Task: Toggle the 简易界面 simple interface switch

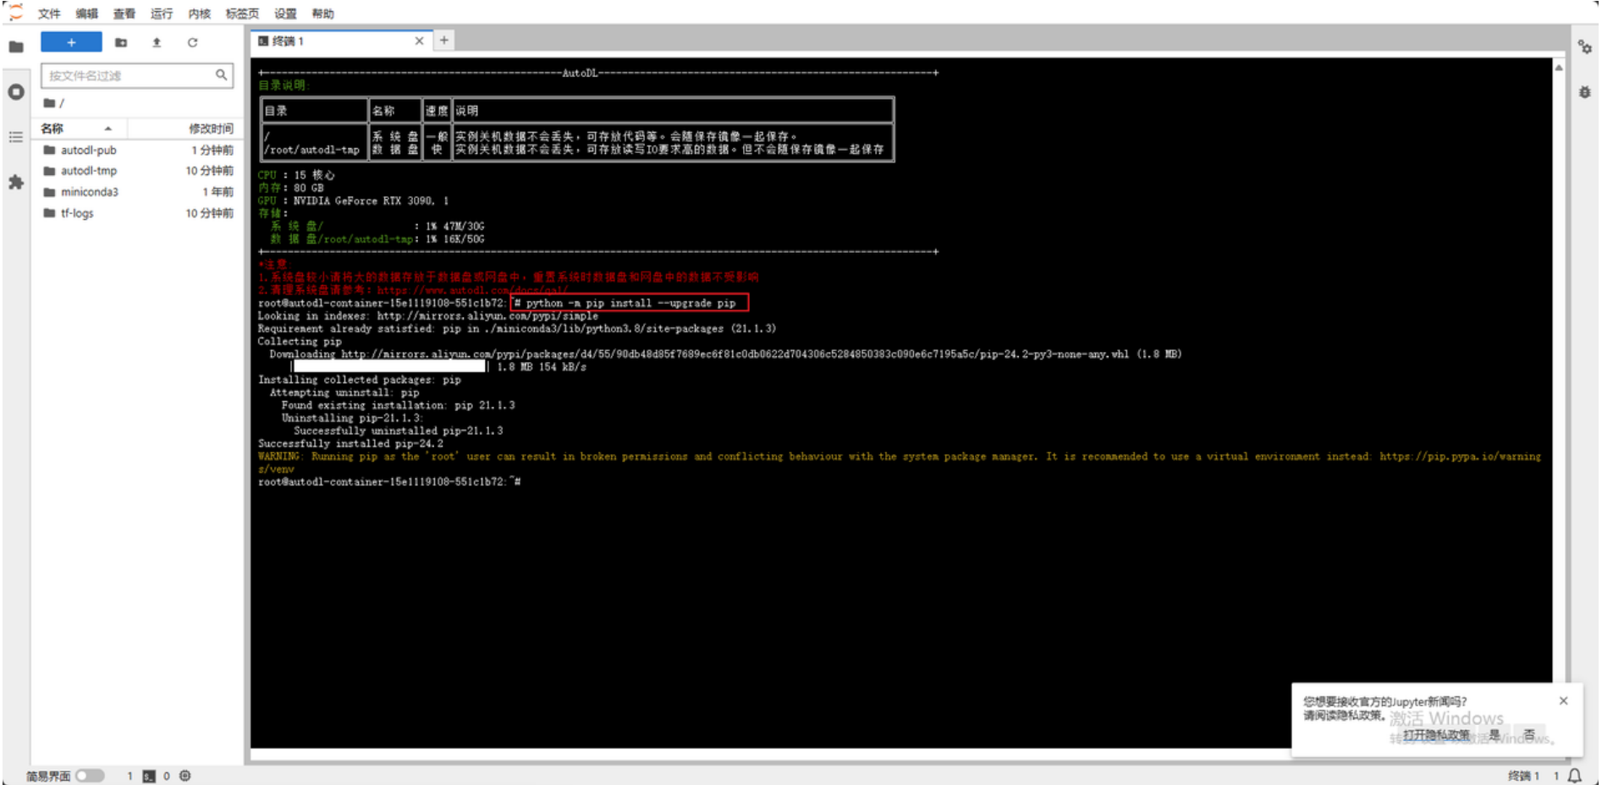Action: [90, 776]
